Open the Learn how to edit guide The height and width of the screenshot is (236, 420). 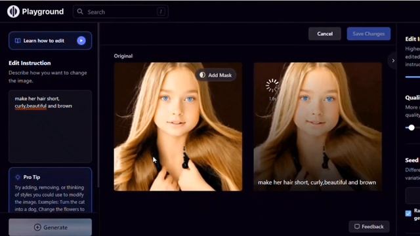50,41
